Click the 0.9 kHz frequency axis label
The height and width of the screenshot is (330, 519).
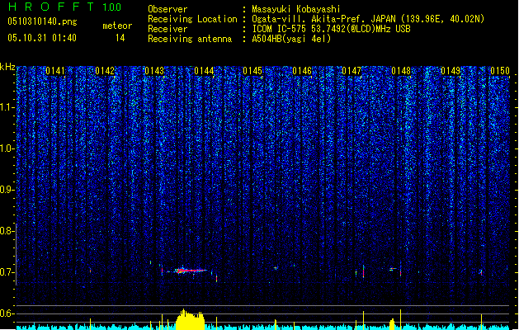7,190
